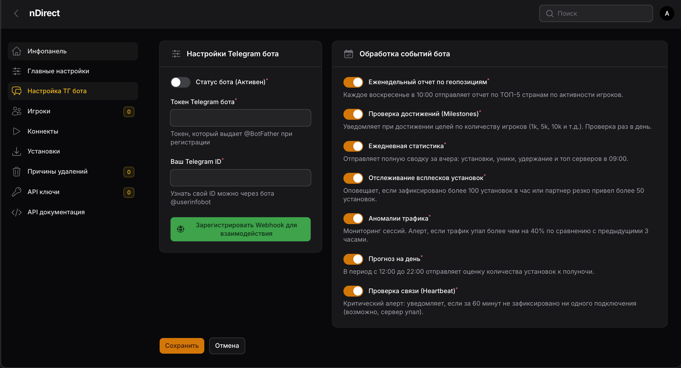Click the sliders icon beside Главные настройки

tap(16, 71)
